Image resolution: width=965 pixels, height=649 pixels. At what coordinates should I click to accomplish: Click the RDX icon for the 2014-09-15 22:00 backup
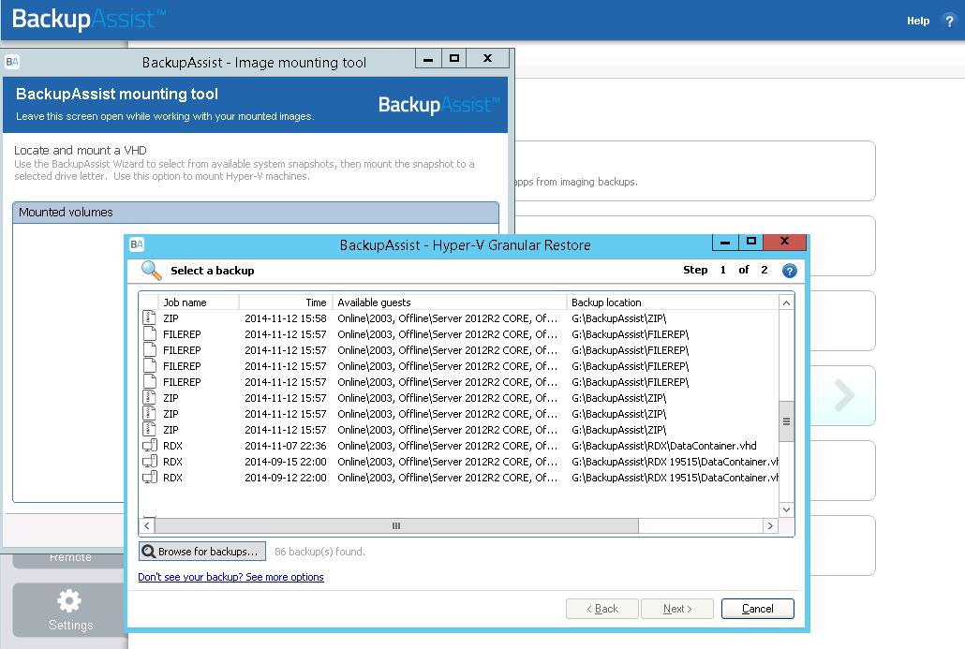coord(150,462)
